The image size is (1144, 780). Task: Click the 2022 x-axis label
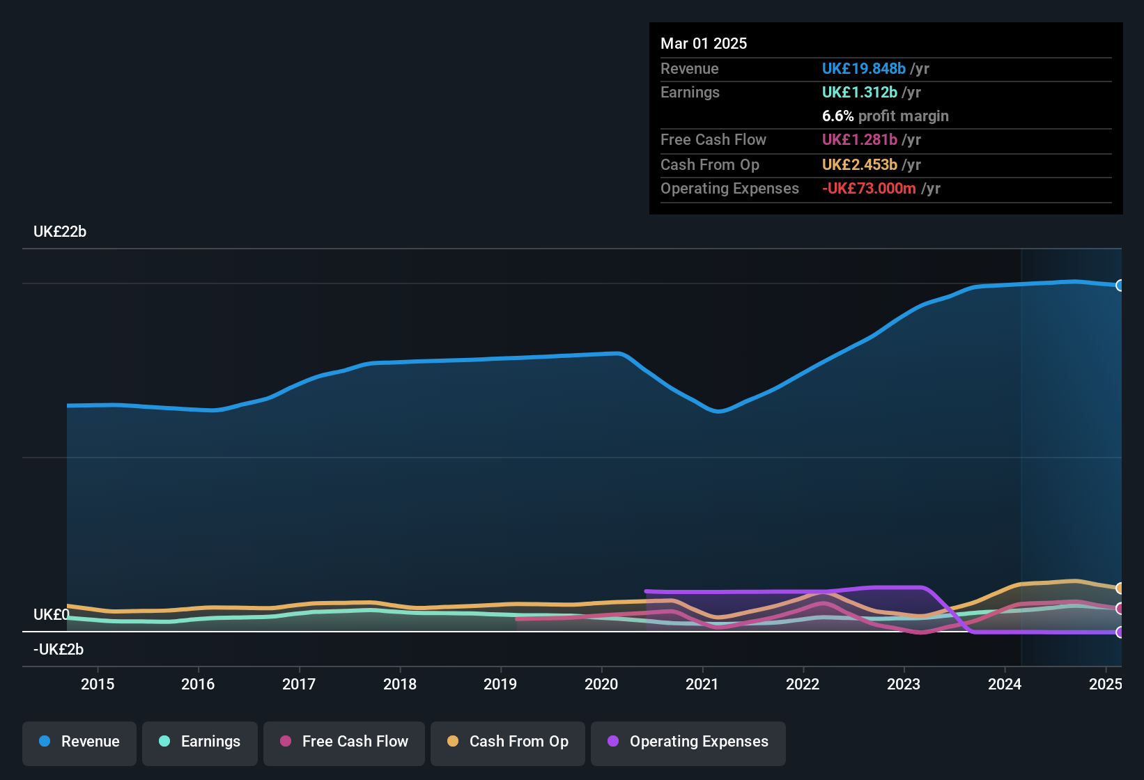pyautogui.click(x=803, y=685)
